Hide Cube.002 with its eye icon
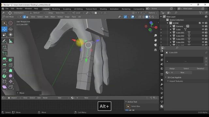Image resolution: width=209 pixels, height=117 pixels. pyautogui.click(x=203, y=36)
